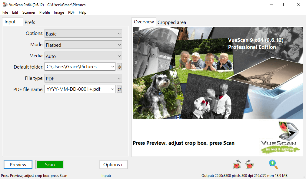
Task: Click the VueScan app icon in title bar
Action: [x=5, y=5]
